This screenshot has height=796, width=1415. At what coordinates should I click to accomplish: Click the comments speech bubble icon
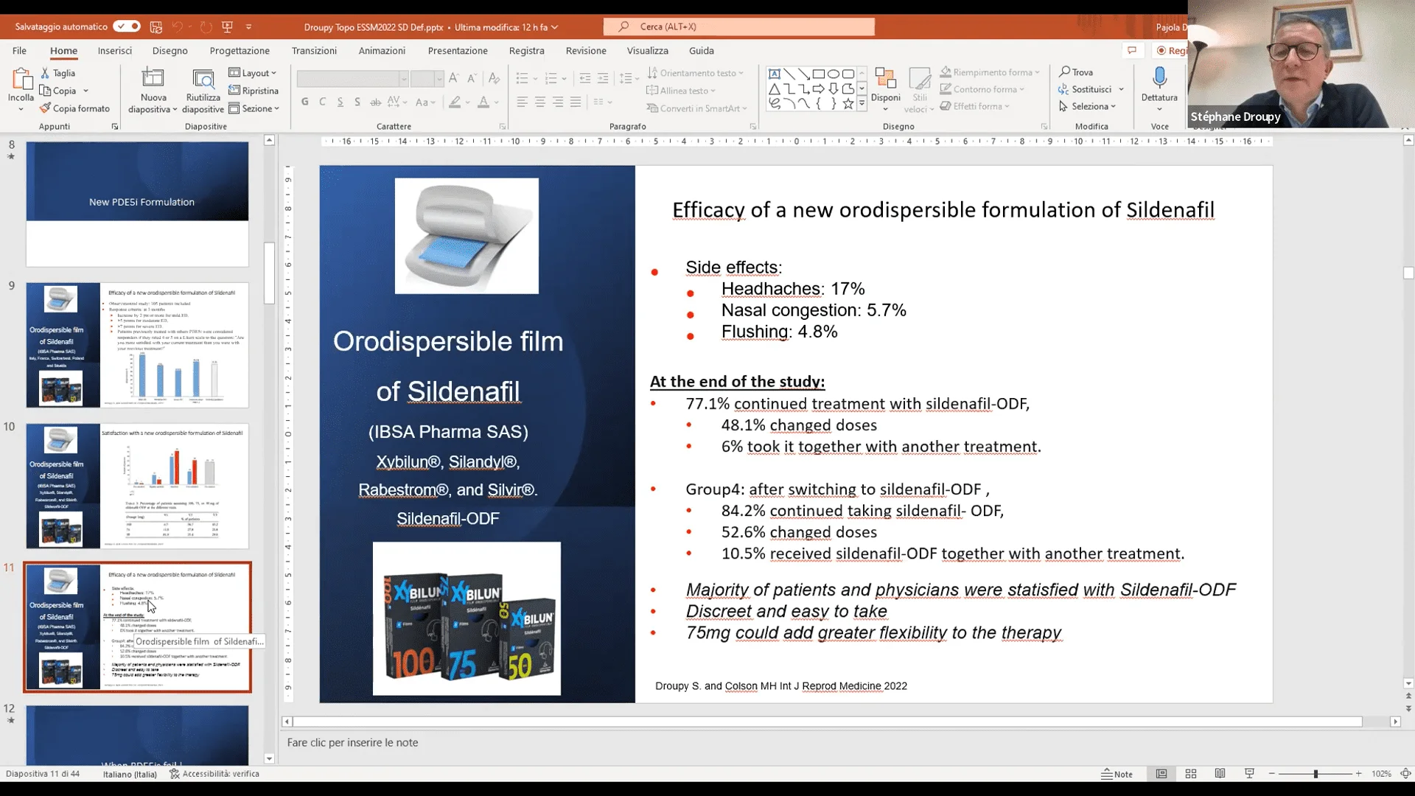(x=1132, y=50)
